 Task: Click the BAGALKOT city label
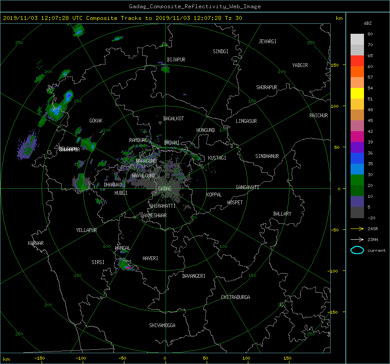pos(173,119)
